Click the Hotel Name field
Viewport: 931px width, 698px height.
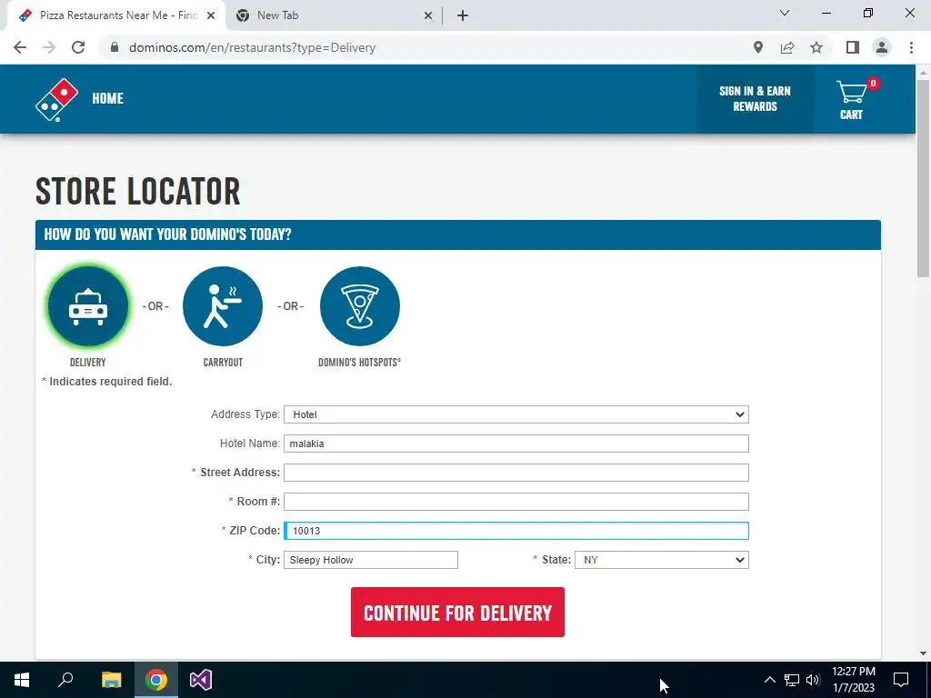coord(516,444)
